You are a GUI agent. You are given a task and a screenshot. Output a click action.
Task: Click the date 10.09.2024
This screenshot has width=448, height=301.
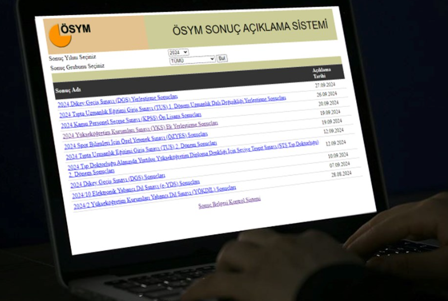[338, 156]
